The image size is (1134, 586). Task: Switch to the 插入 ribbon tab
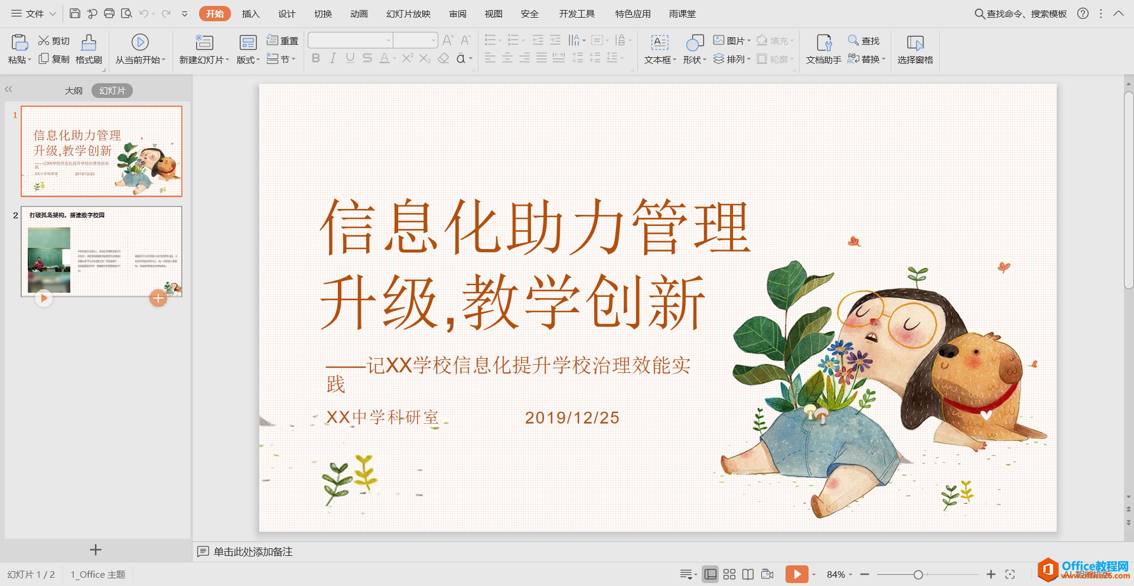point(250,14)
